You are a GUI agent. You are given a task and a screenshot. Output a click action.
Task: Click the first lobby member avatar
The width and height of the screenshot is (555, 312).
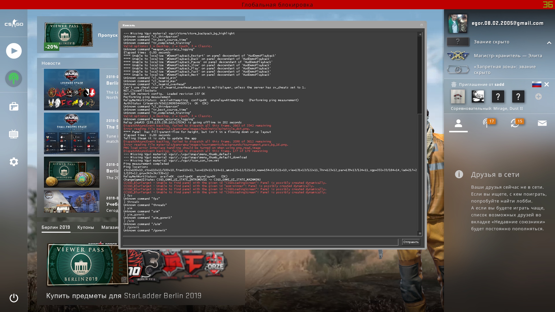pyautogui.click(x=458, y=96)
